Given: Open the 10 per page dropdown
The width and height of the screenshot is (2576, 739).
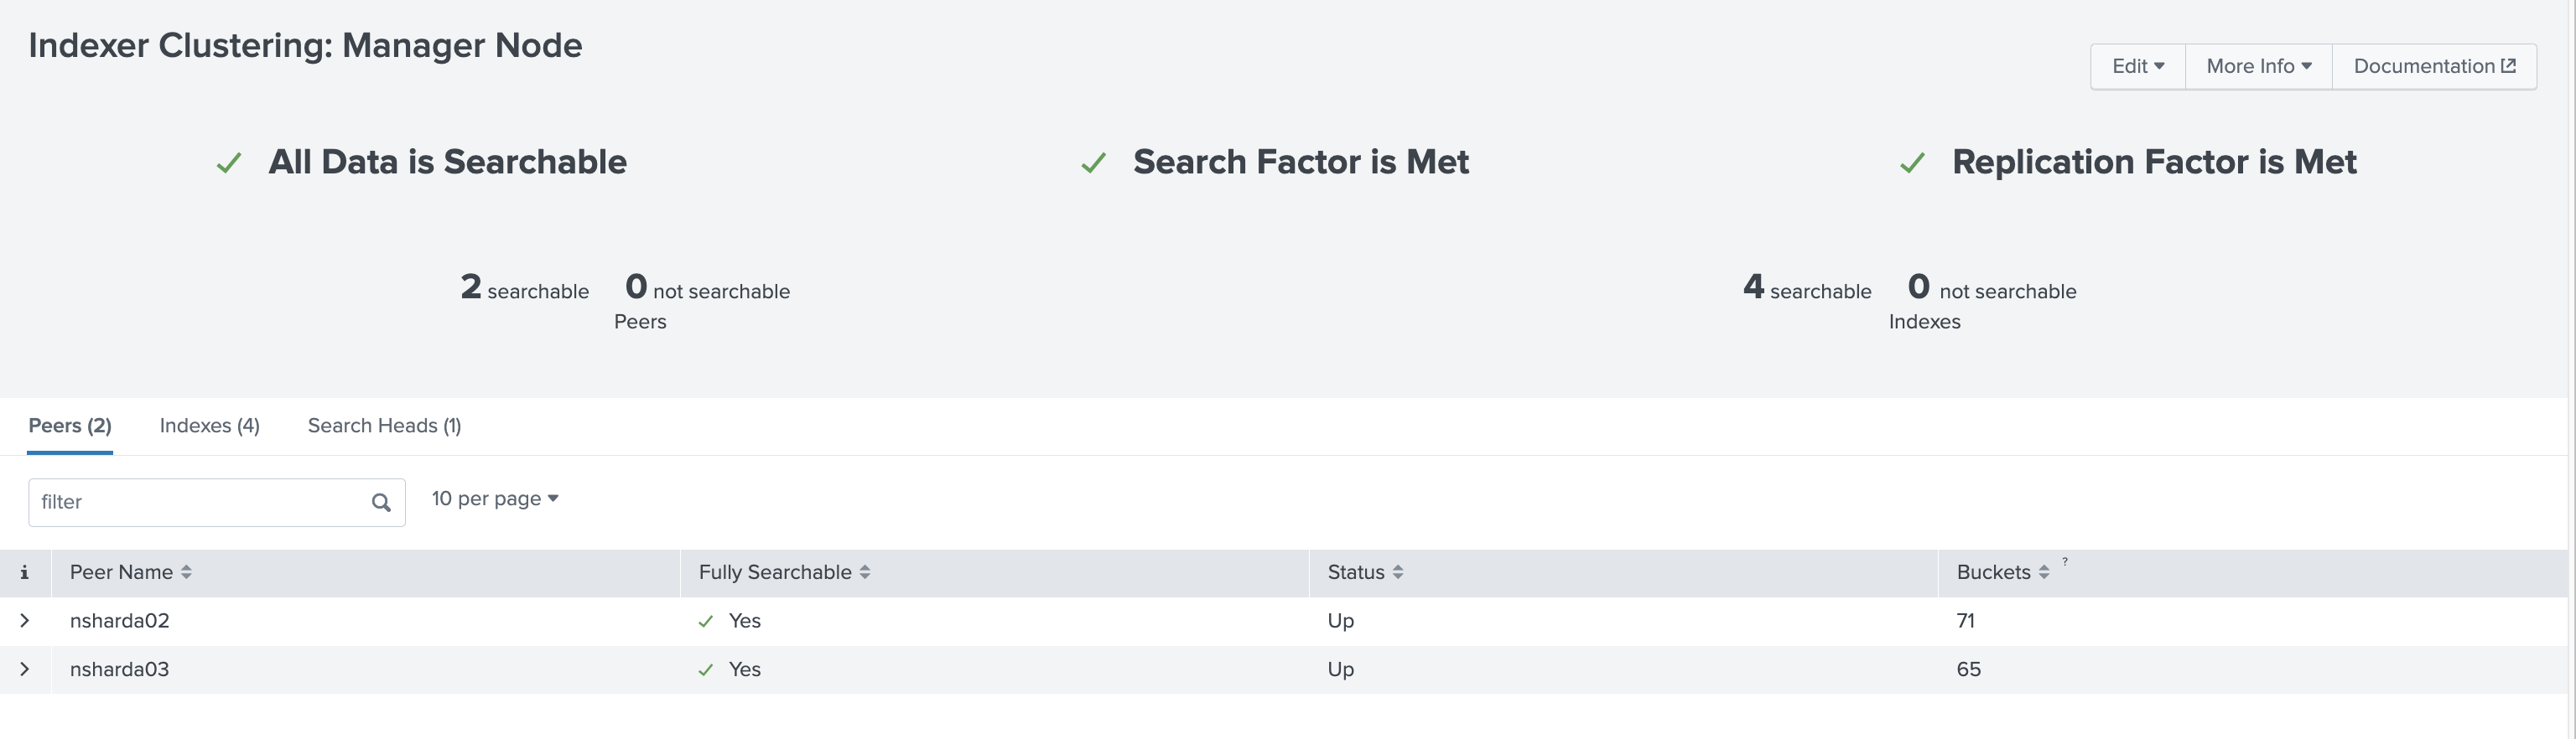Looking at the screenshot, I should coord(495,499).
